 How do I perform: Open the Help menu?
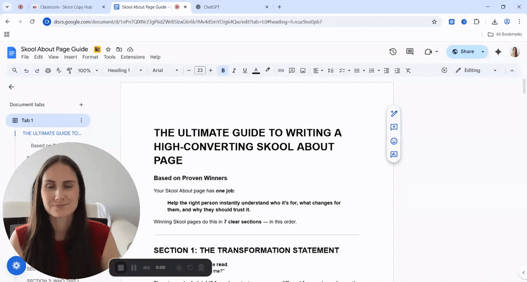tap(155, 57)
